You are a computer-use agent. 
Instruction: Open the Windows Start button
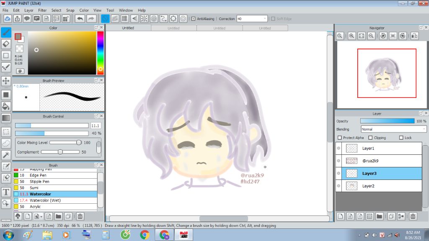coord(8,235)
